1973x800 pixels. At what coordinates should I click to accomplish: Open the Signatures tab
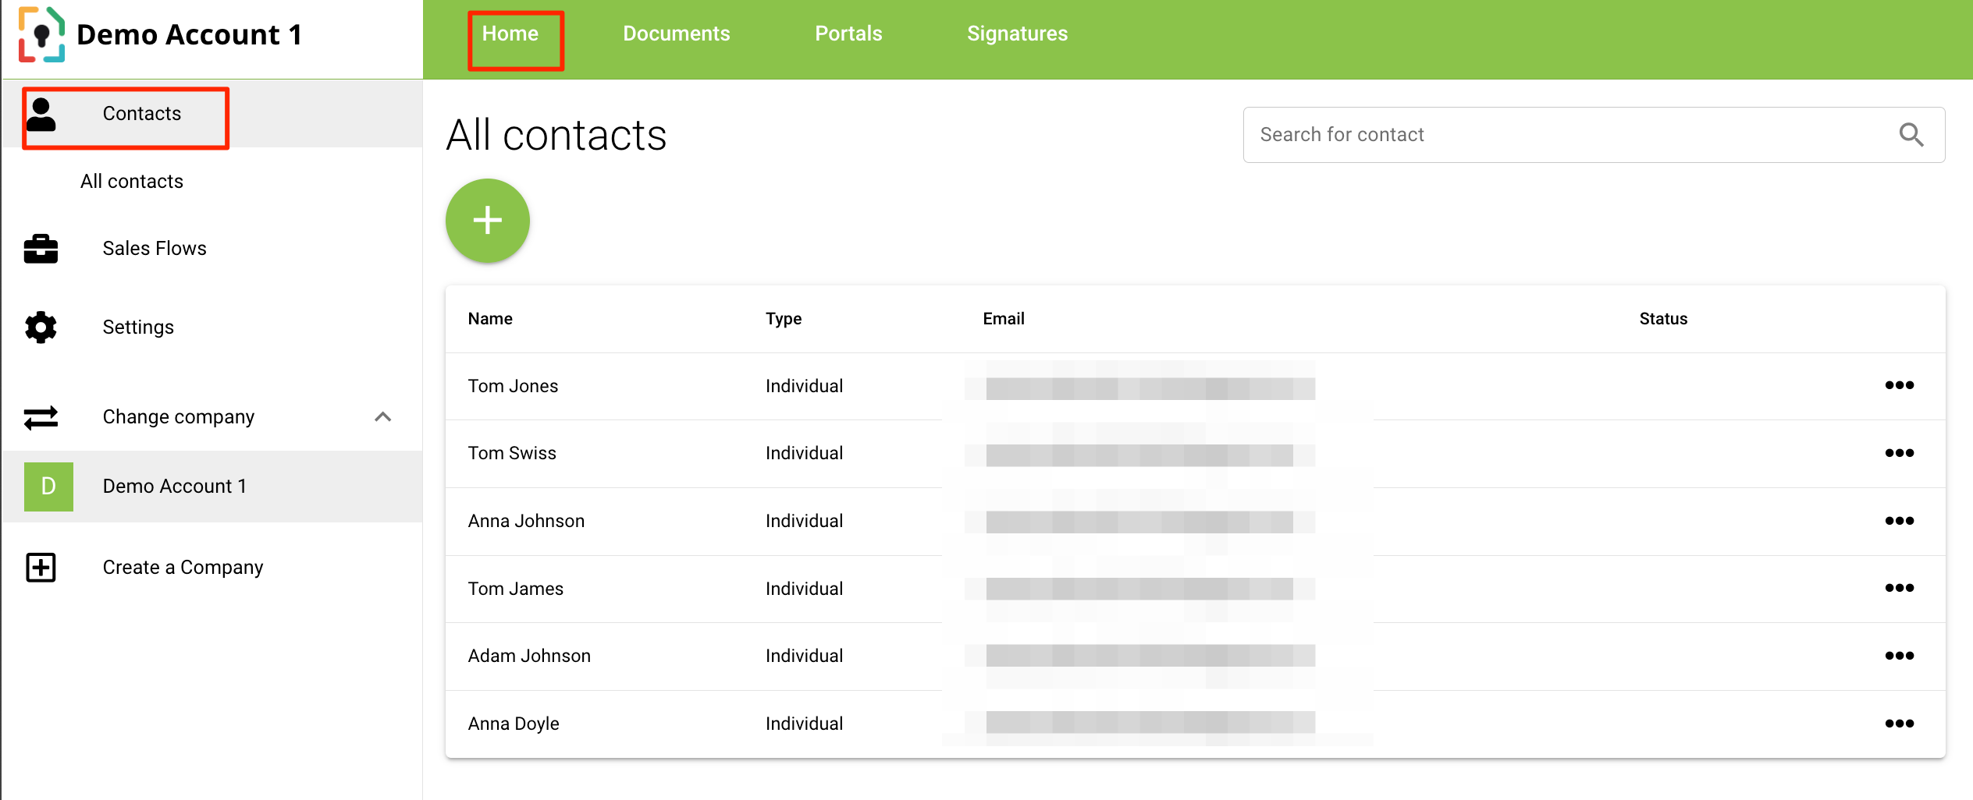(x=1017, y=34)
